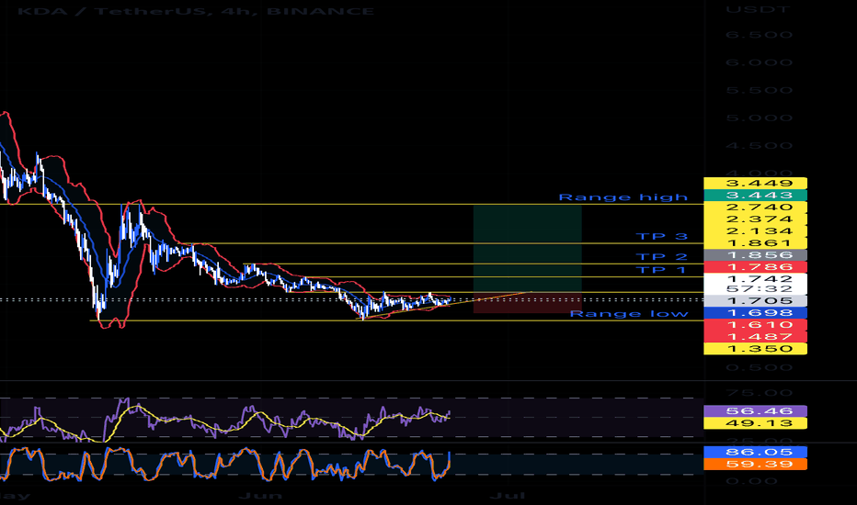857x505 pixels.
Task: Click the 57:32 candle countdown timer
Action: [760, 289]
